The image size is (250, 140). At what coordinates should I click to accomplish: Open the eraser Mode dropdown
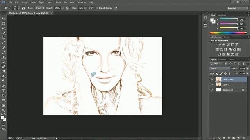pos(39,8)
